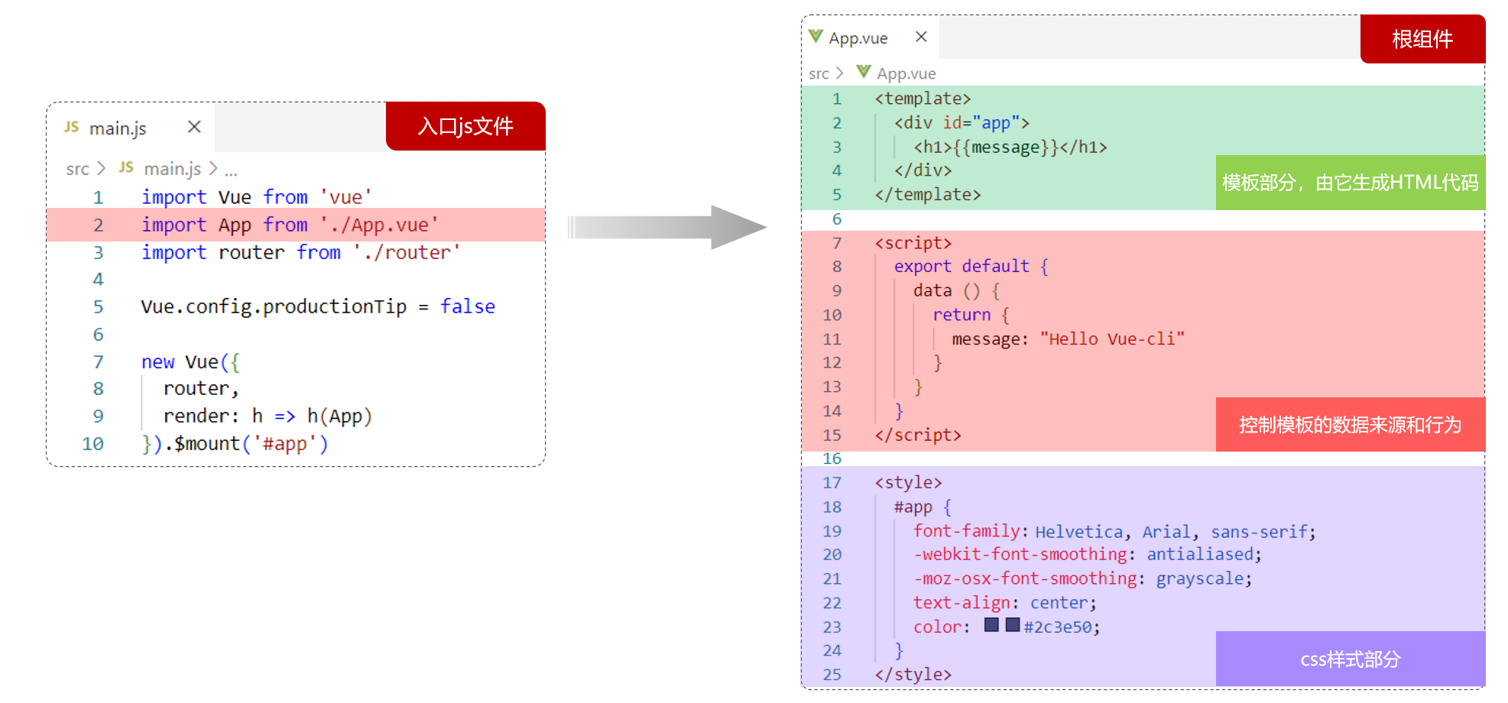
Task: Click "Hello Vue-cli" string
Action: (x=1112, y=339)
